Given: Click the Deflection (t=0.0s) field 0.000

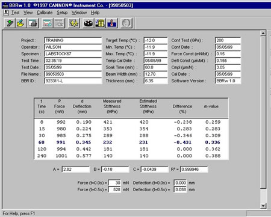Looking at the screenshot, I should tap(180, 183).
